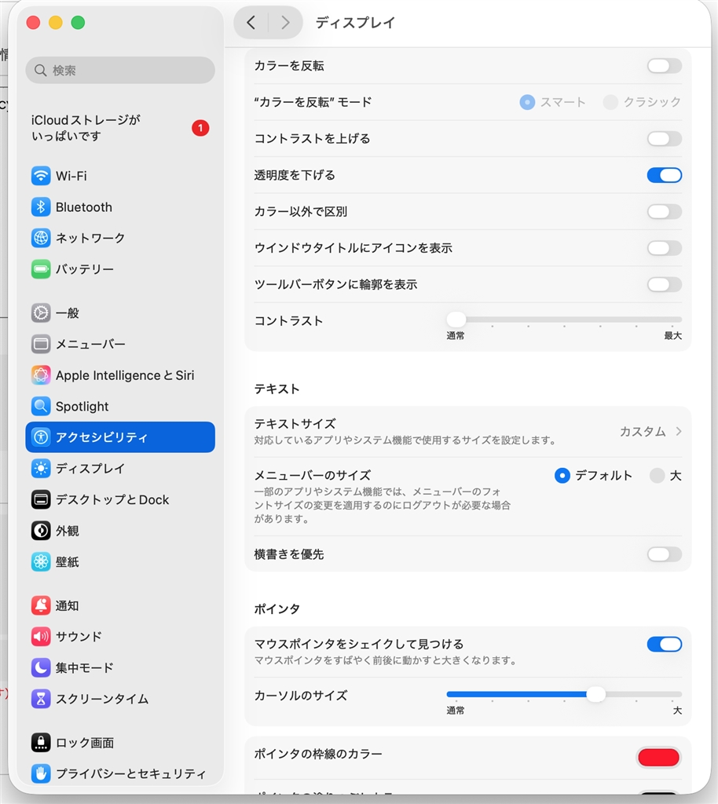Open スクリーンタイム hourglass icon

(41, 699)
